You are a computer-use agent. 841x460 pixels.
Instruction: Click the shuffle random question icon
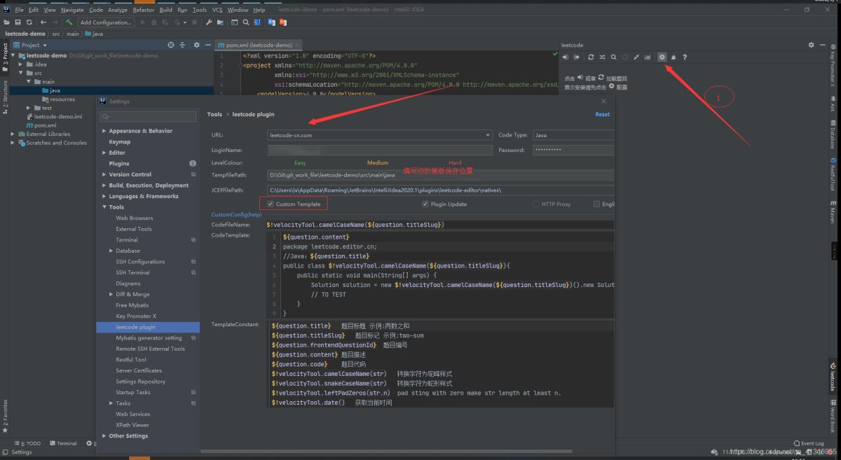[x=602, y=57]
